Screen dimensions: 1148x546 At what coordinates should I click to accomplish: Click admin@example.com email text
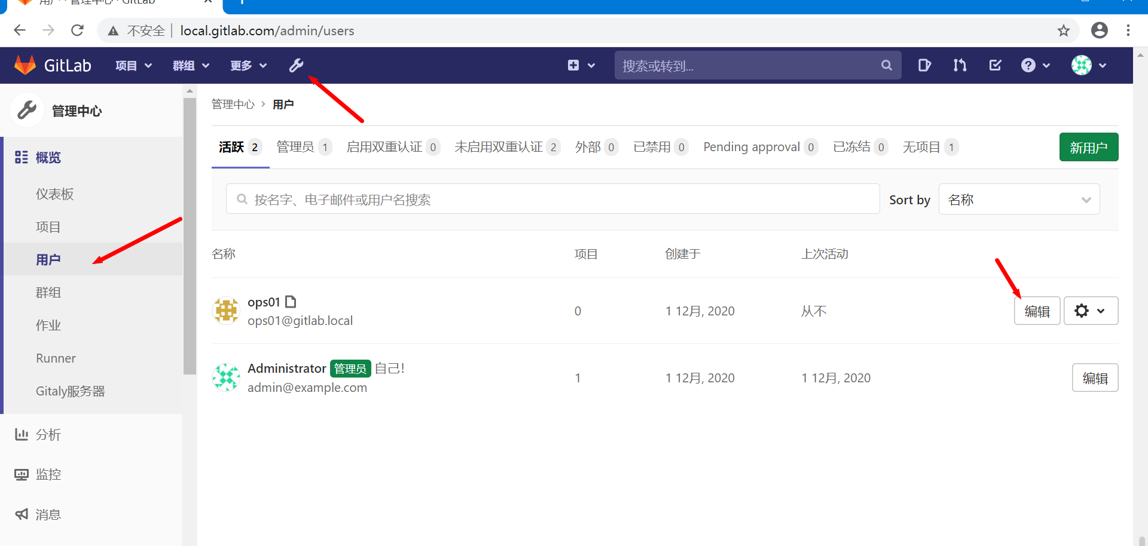[x=307, y=388]
